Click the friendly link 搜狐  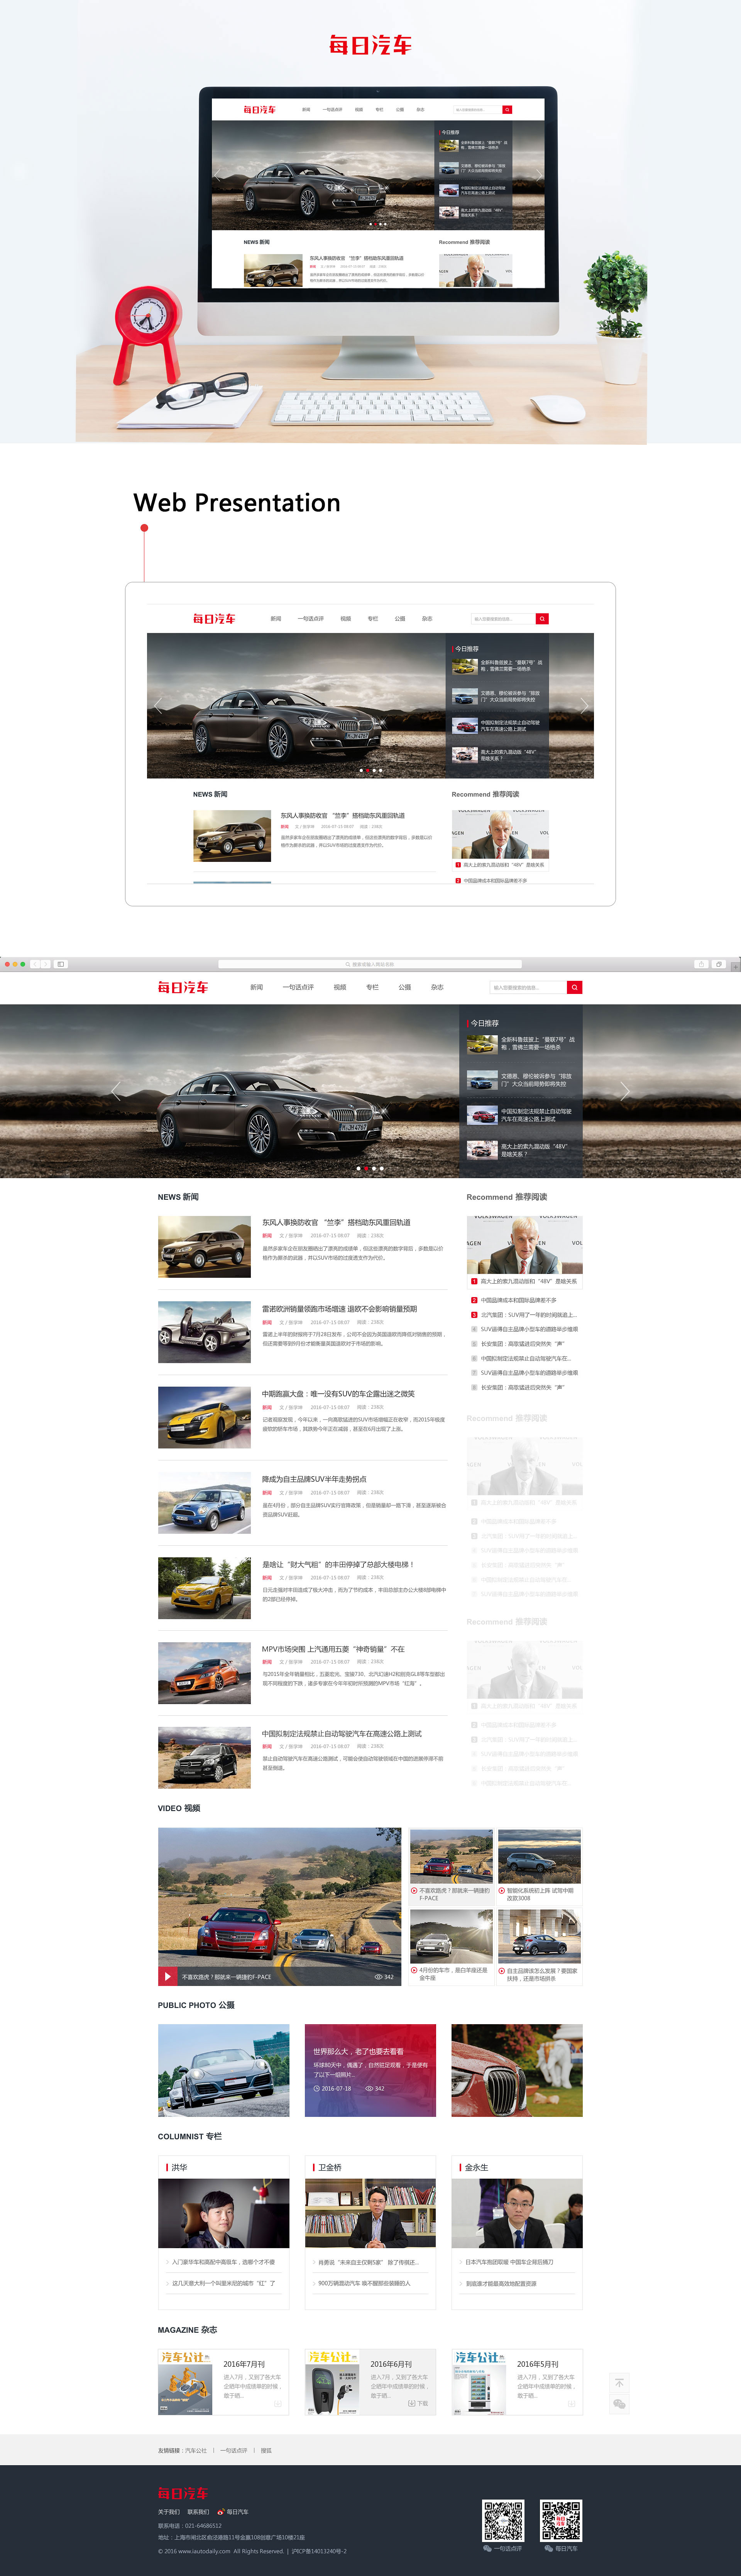tap(266, 2450)
